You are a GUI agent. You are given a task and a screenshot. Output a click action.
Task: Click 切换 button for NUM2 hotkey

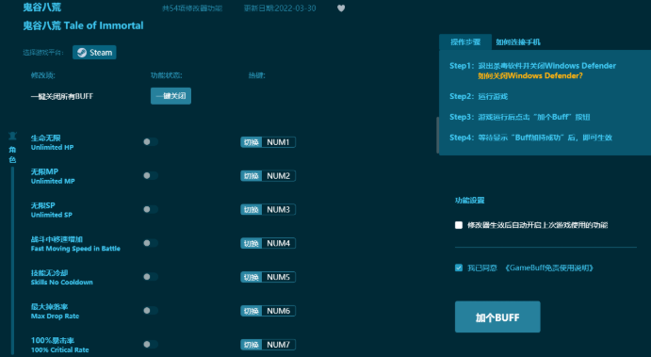click(252, 176)
